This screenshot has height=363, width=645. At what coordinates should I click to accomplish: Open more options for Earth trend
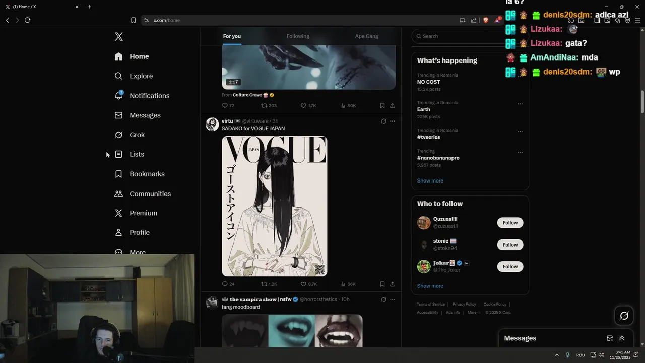pos(520,104)
